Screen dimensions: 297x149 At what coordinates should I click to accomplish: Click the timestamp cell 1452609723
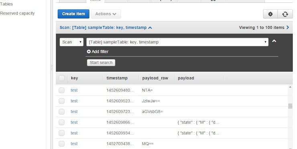coord(120,112)
